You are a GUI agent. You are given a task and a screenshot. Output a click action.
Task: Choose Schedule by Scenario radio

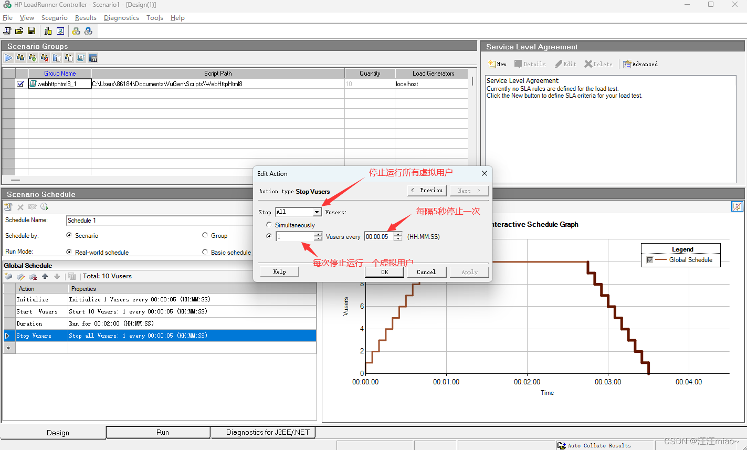point(69,235)
